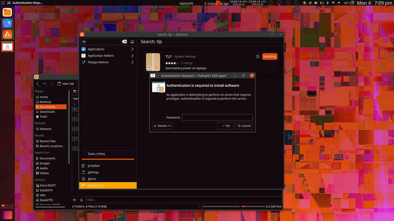Viewport: 394px width, 221px height.
Task: Search for Documents under Search For
Action: [x=51, y=158]
